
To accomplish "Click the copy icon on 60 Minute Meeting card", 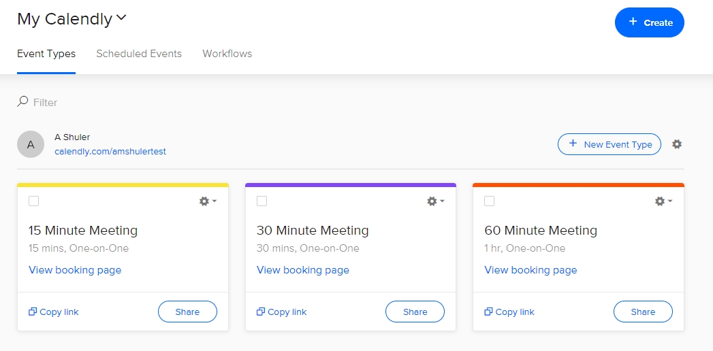I will click(x=488, y=312).
